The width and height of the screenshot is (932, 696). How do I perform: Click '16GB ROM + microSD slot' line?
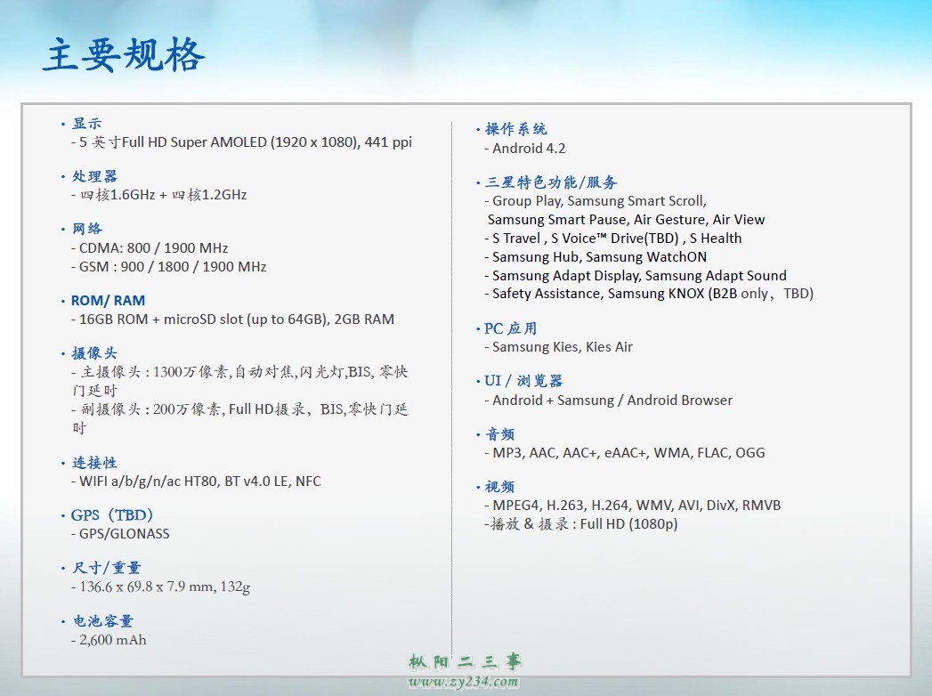coord(232,320)
